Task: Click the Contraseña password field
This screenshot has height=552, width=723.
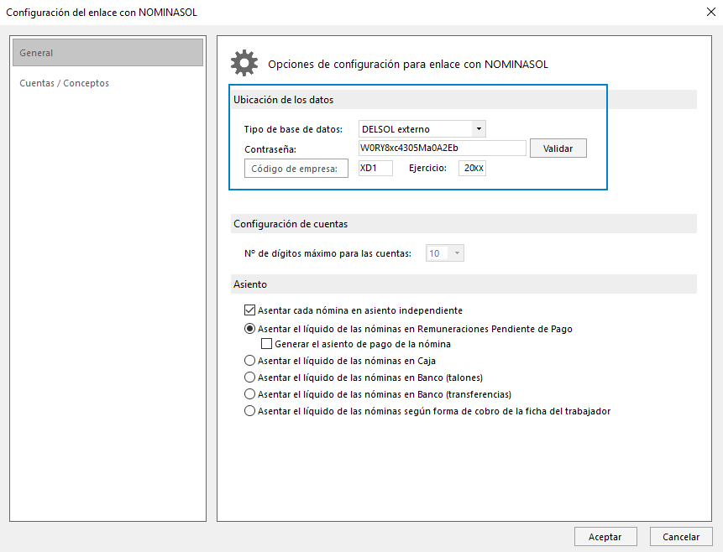Action: click(443, 148)
